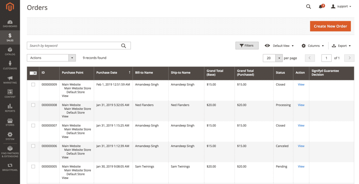Open the support user account menu

pos(341,6)
